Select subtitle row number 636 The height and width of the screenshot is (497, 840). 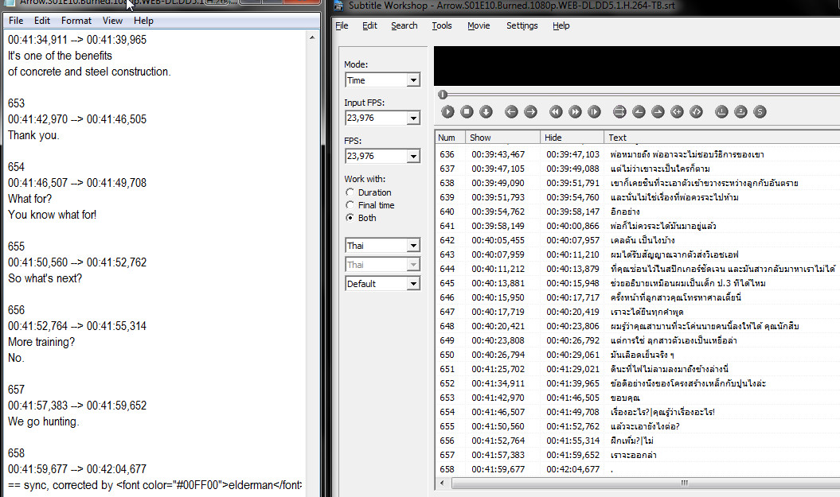pyautogui.click(x=447, y=154)
